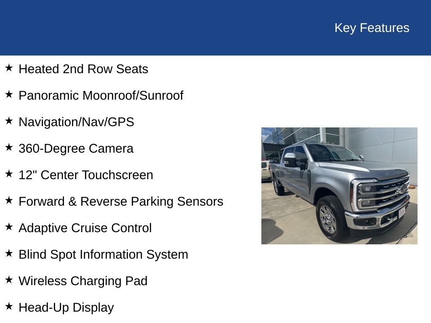Select the star bullet beside Wireless Charging Pad

tap(9, 280)
